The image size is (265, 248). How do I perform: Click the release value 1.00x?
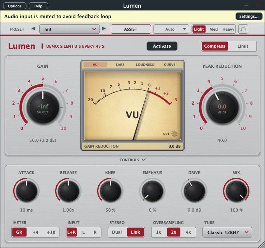[68, 210]
